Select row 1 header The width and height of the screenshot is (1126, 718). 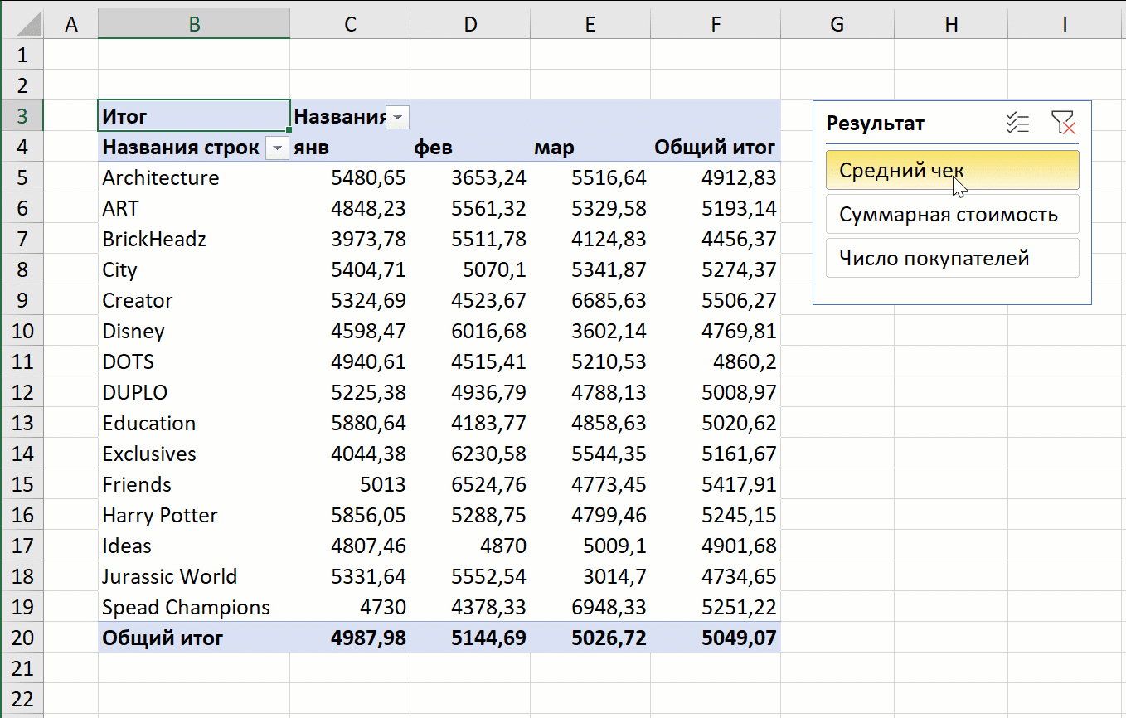[x=22, y=55]
